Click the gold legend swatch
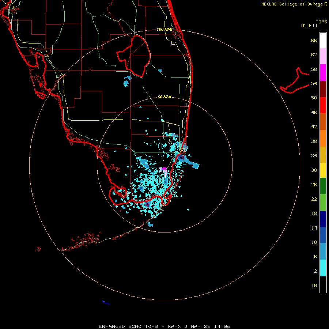Screen dimensions: 329x329 coord(323,155)
